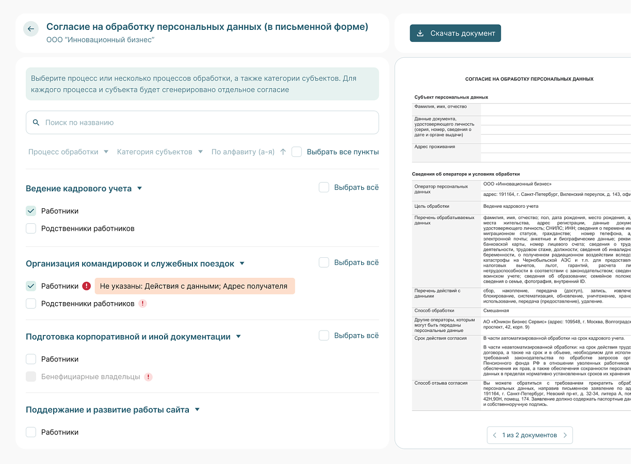This screenshot has width=631, height=464.
Task: Click the search magnifier icon
Action: click(36, 123)
